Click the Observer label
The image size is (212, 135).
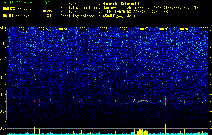tap(68, 4)
